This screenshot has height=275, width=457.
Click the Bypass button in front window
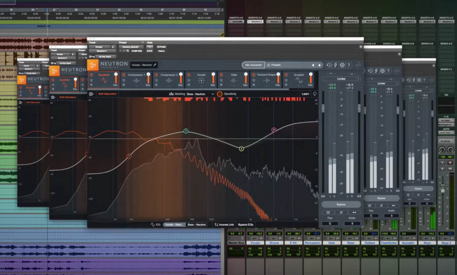point(341,204)
